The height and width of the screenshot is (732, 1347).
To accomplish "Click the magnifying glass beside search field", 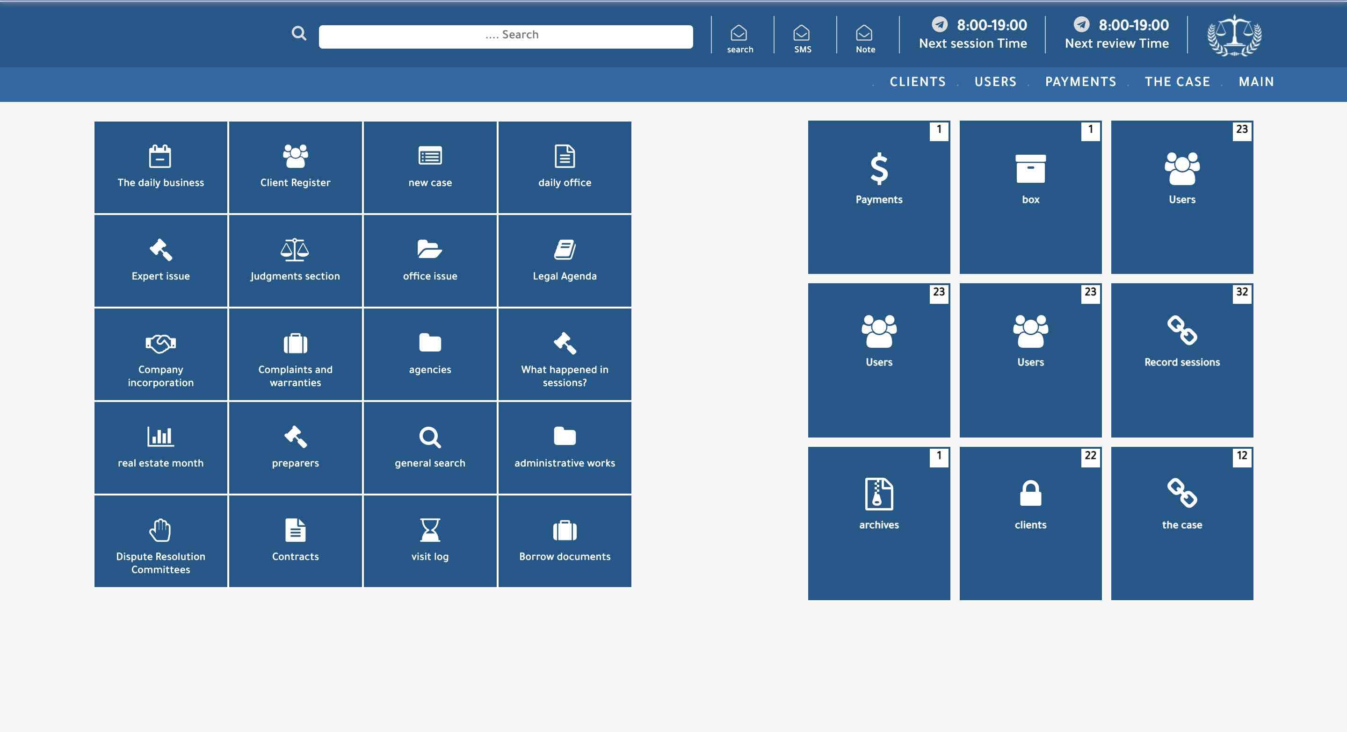I will [x=298, y=34].
